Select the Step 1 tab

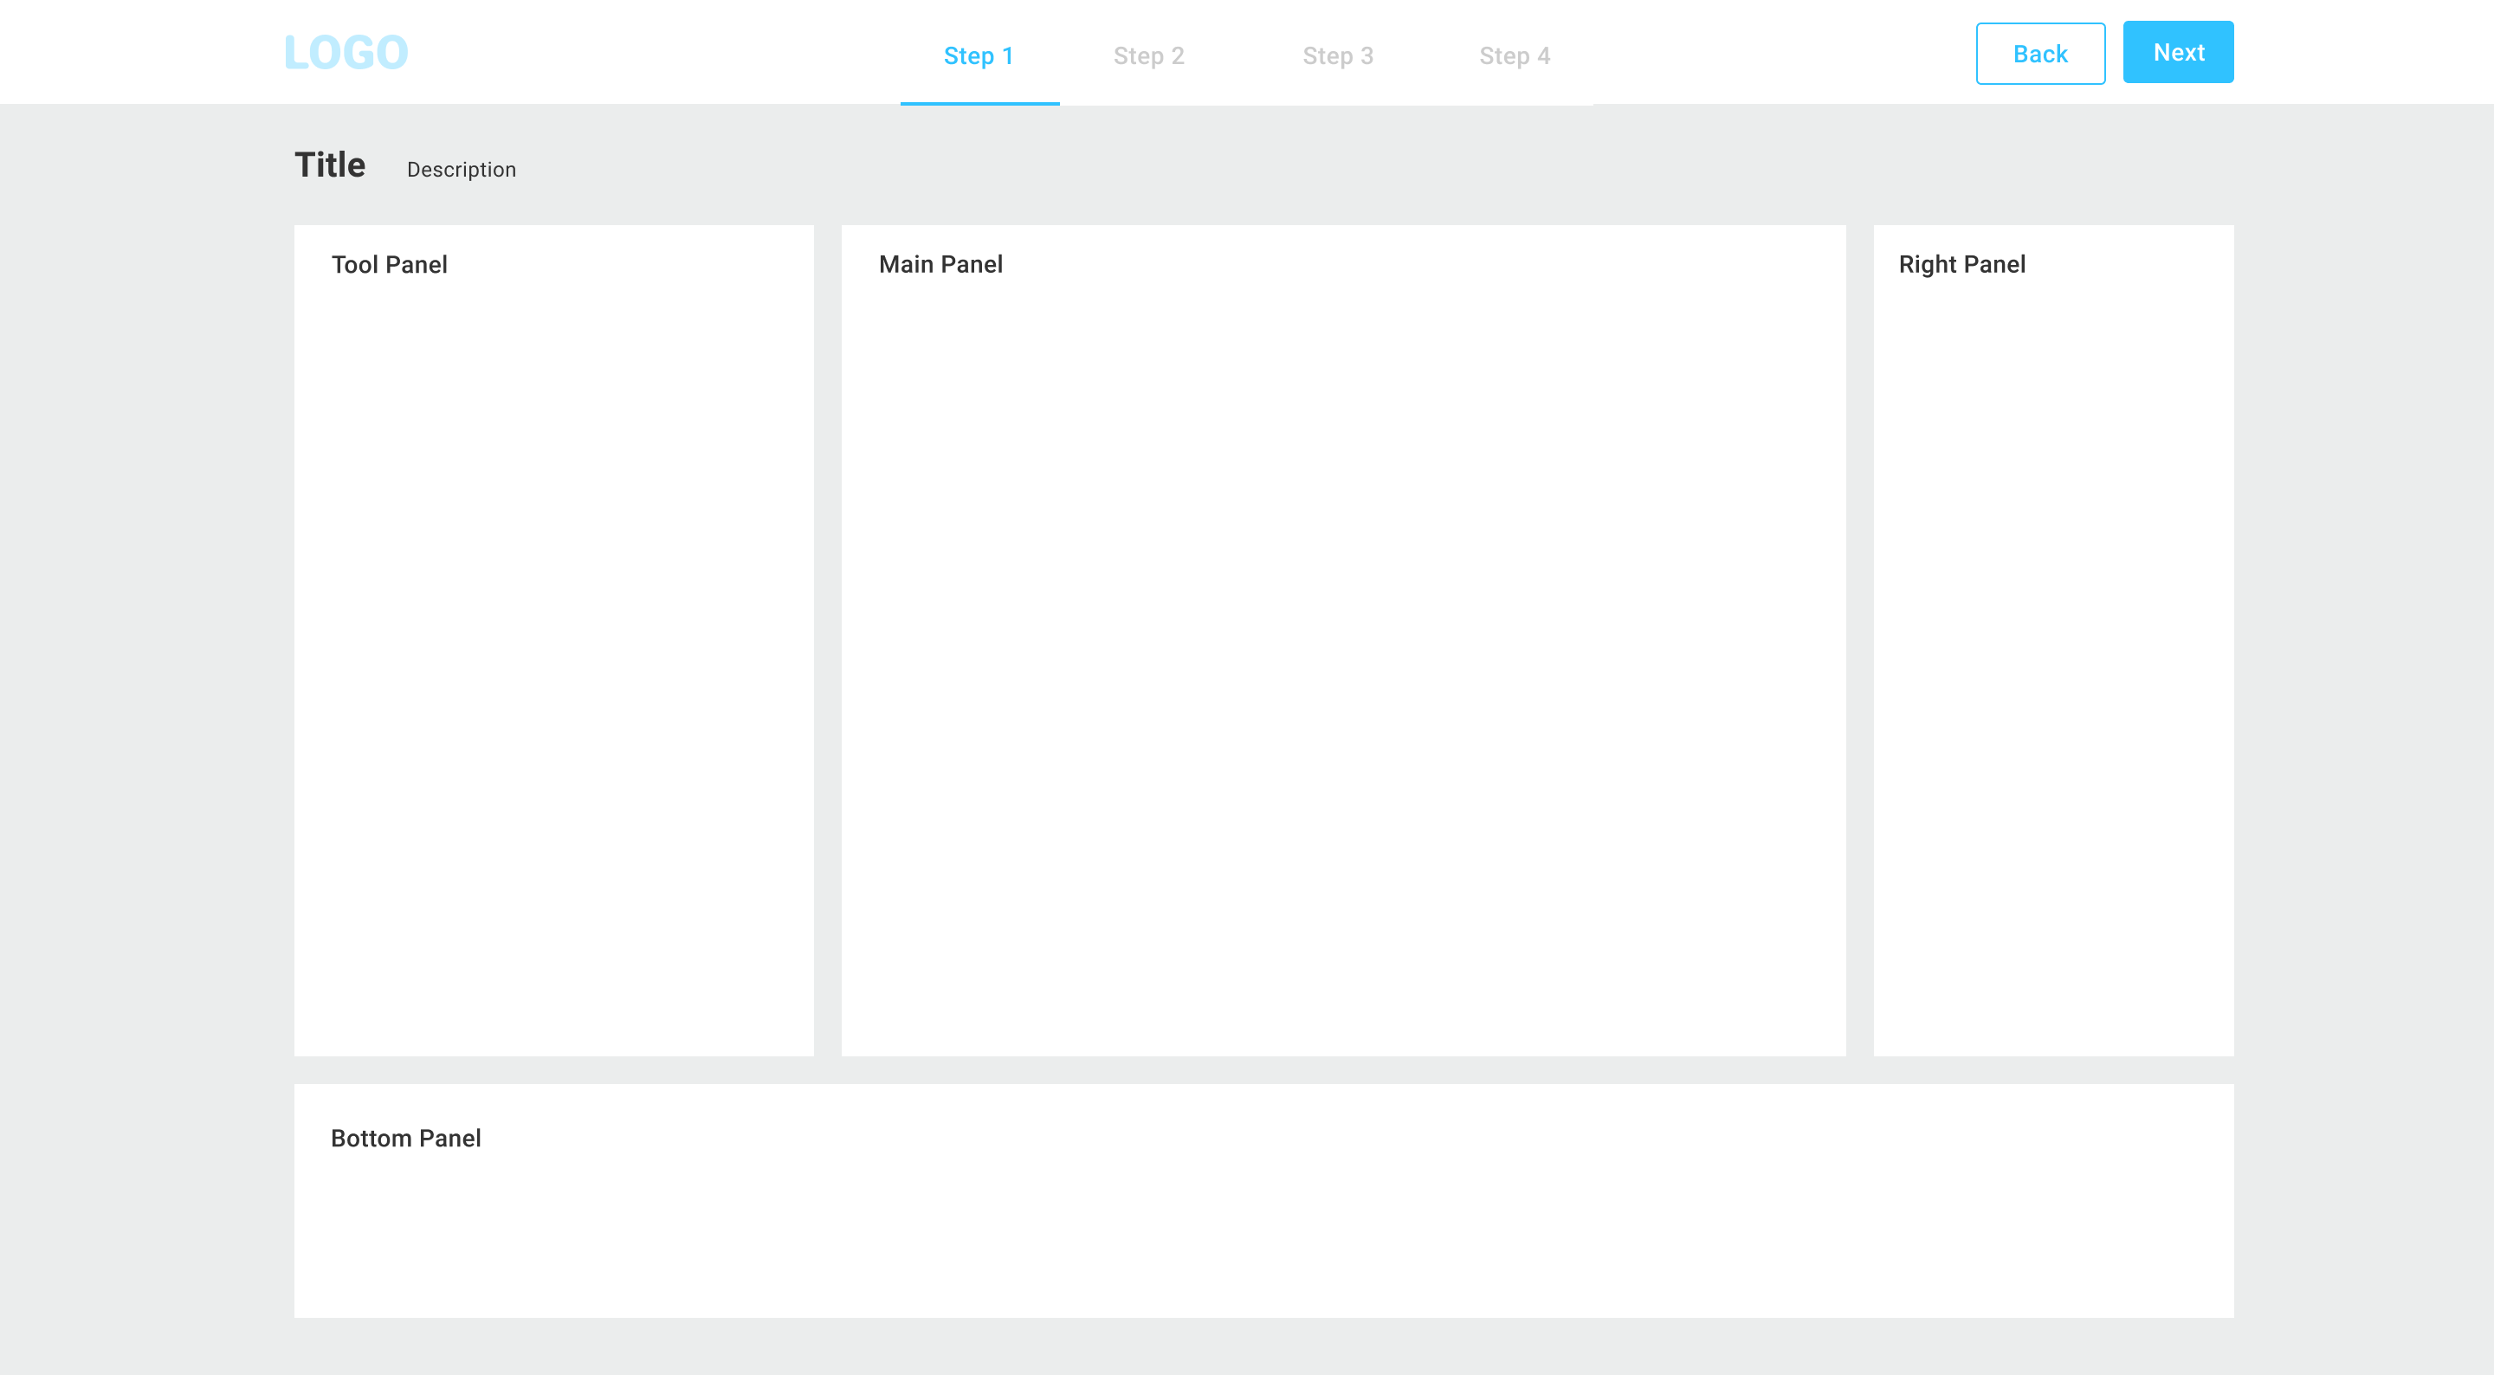pos(979,55)
